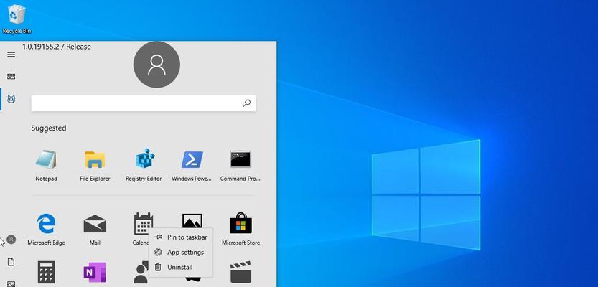Open the Calculator app
Screen dimensions: 598x287
pyautogui.click(x=46, y=272)
